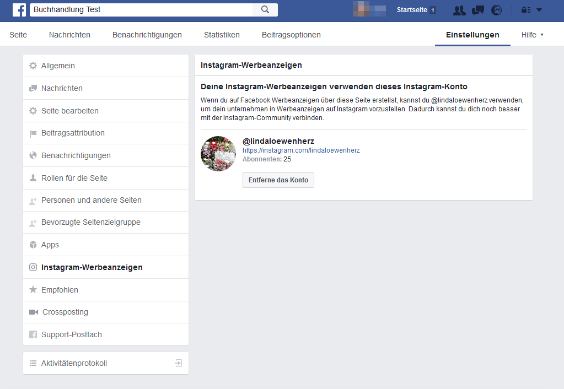Open the Beitragsoptionen tab
The width and height of the screenshot is (564, 389).
click(x=291, y=35)
